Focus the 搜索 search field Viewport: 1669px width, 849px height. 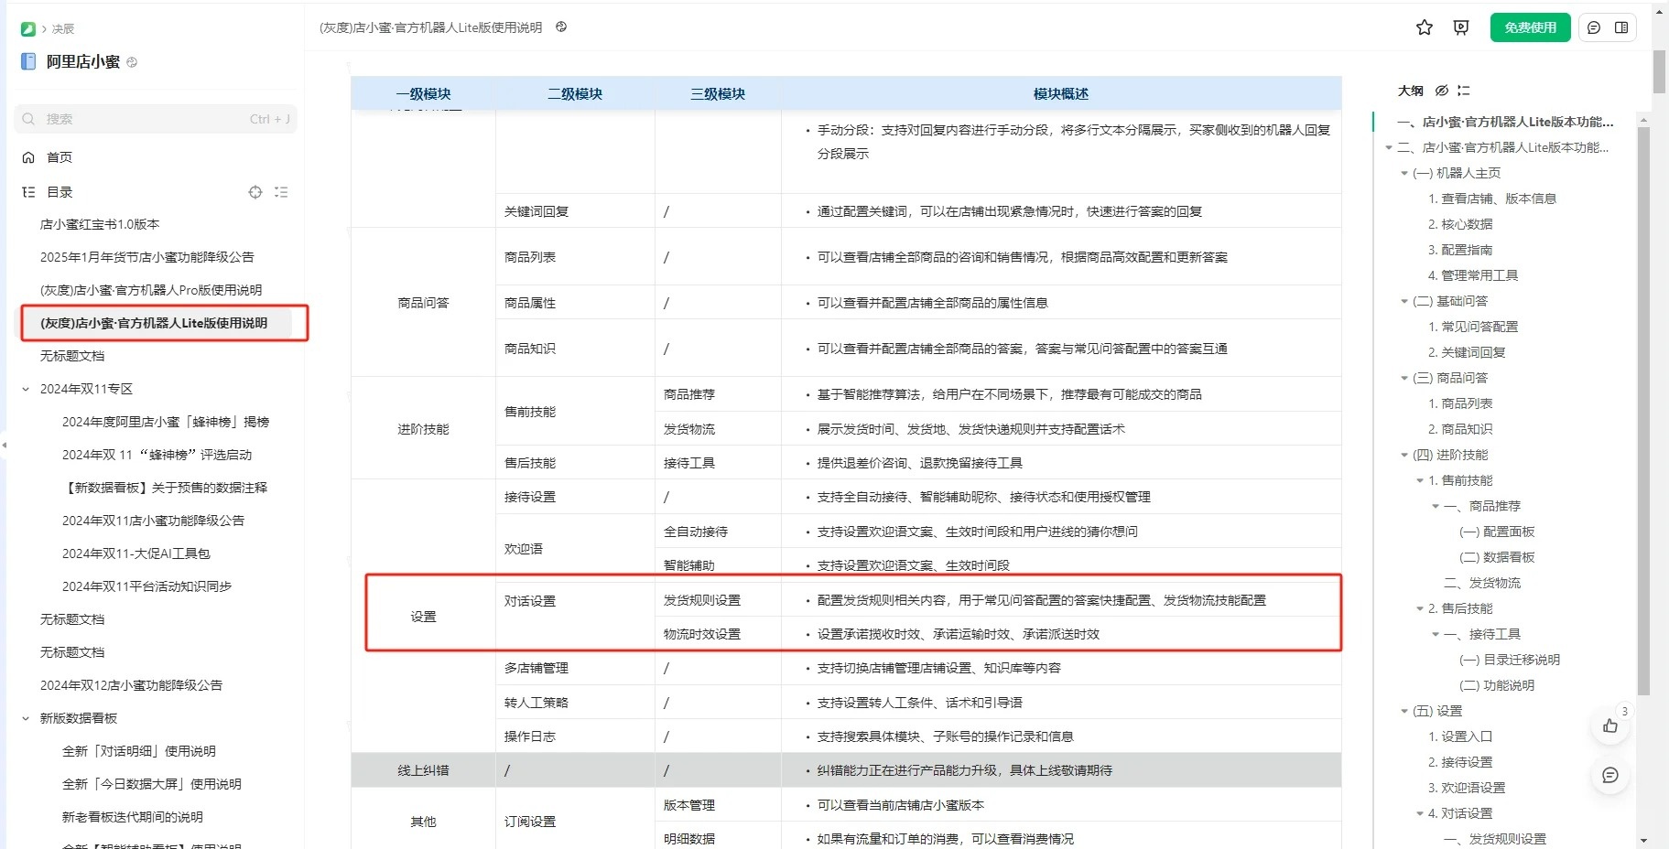[x=156, y=119]
